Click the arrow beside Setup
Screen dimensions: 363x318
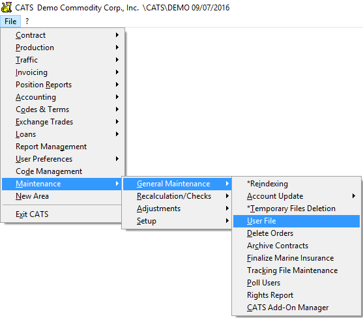point(227,221)
